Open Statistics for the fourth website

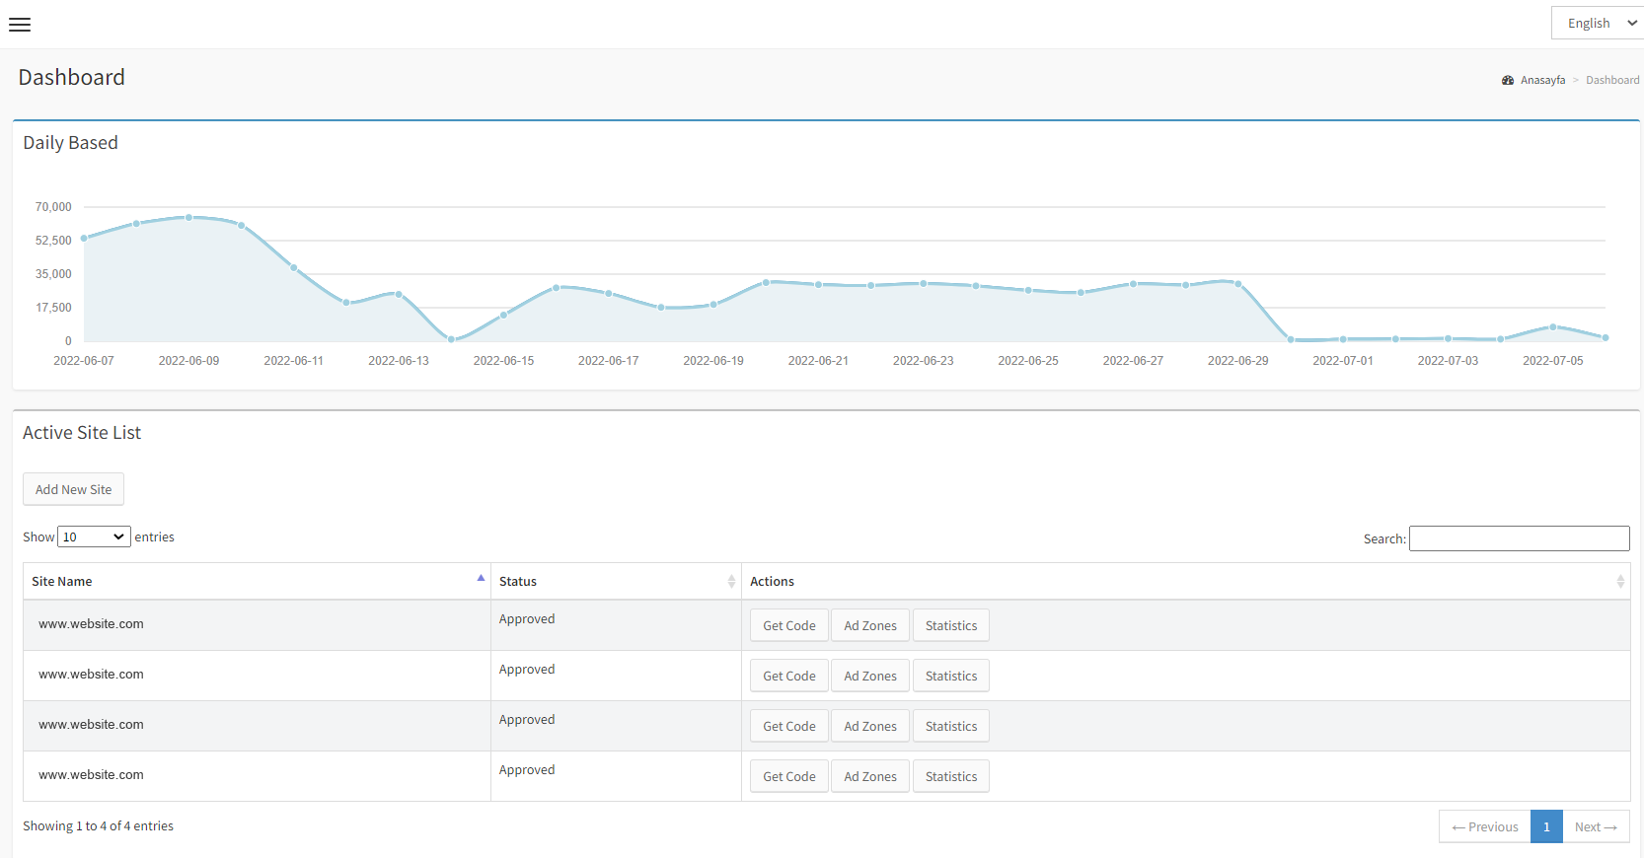[x=950, y=777]
